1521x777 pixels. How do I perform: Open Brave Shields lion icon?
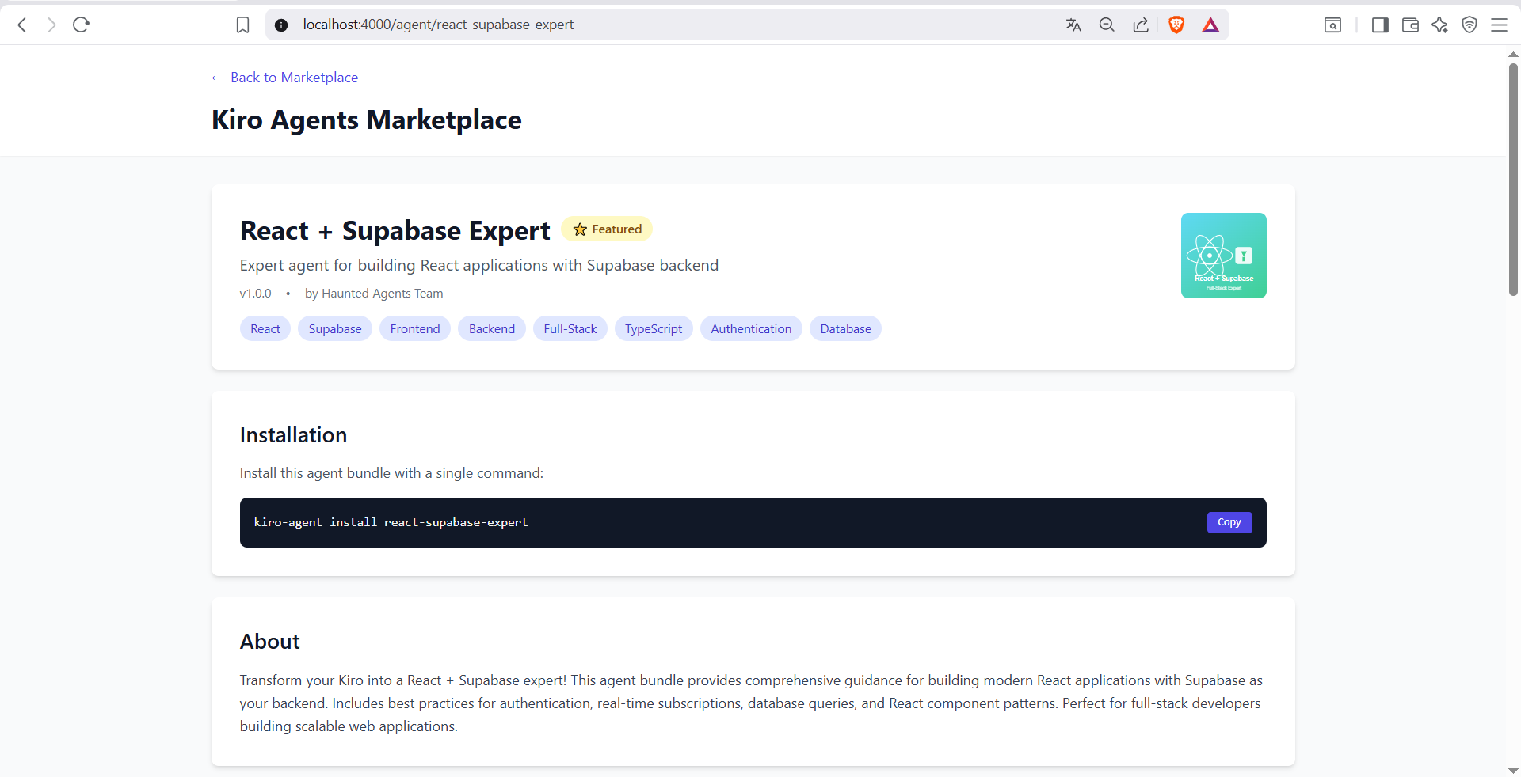[1176, 25]
